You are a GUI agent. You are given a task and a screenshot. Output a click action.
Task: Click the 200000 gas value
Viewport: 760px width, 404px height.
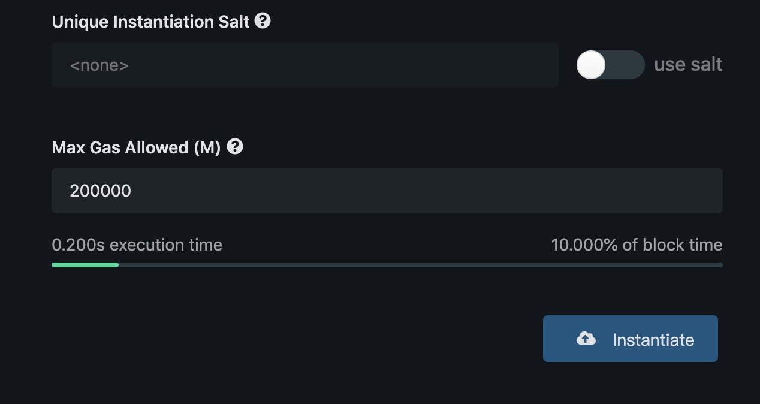pos(100,191)
